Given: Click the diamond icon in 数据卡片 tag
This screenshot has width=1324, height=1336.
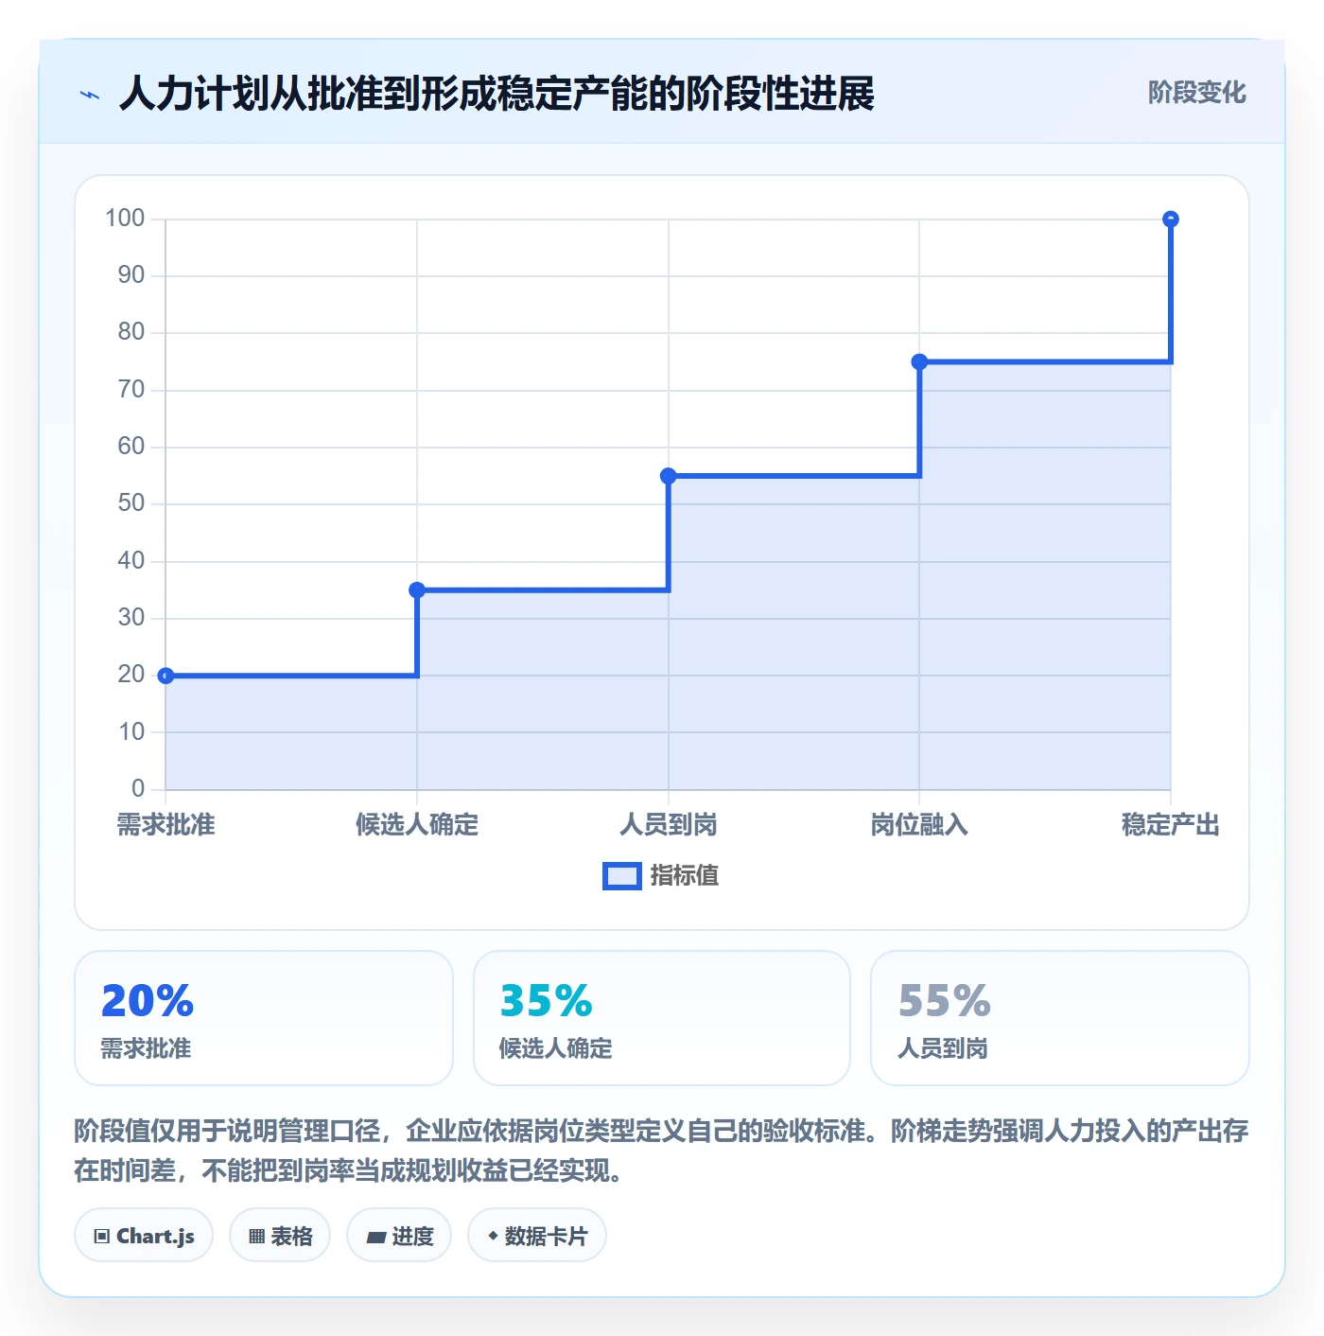Looking at the screenshot, I should click(493, 1236).
